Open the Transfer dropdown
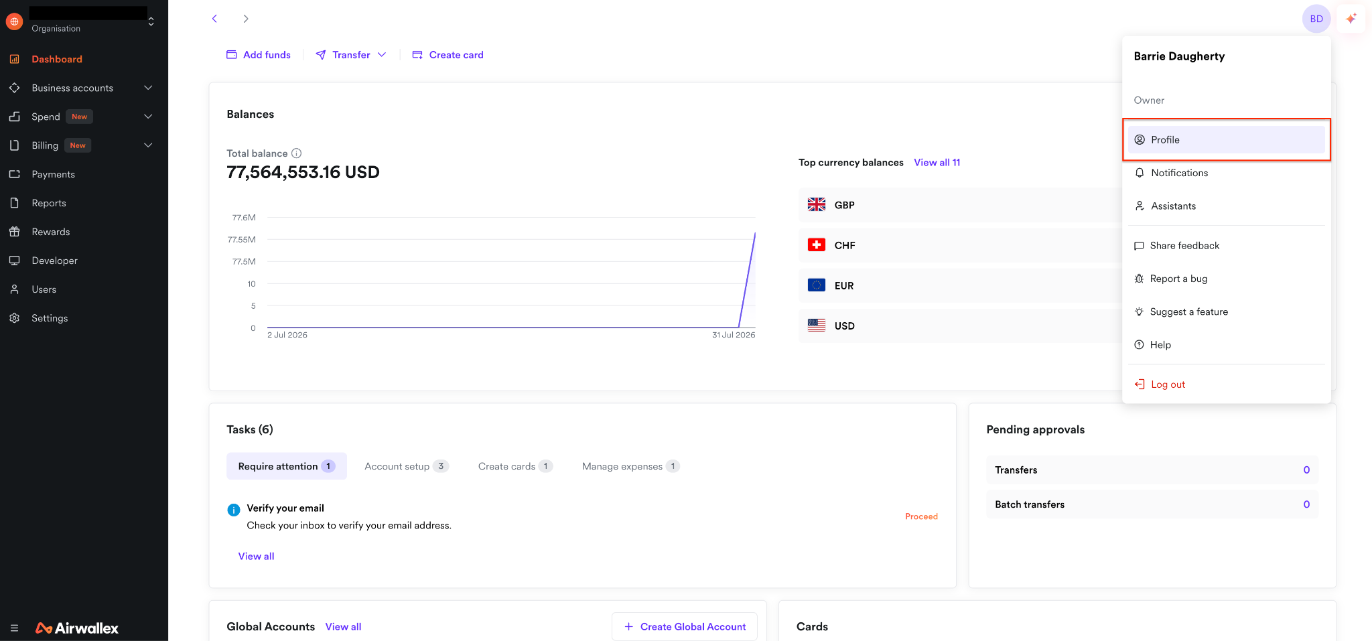The image size is (1372, 641). pyautogui.click(x=351, y=55)
